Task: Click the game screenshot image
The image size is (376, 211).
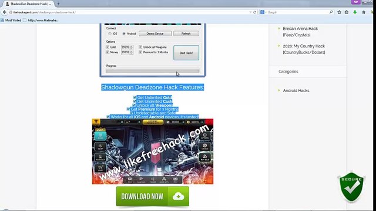Action: pos(153,151)
